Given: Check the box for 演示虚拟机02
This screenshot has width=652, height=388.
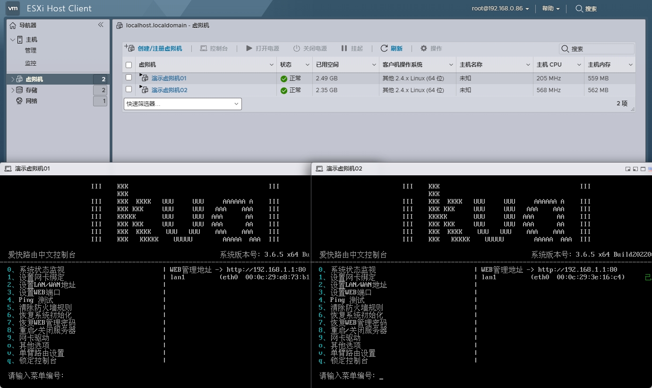Looking at the screenshot, I should [x=129, y=89].
